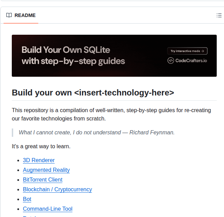Click the CodeCrafters.io logo in banner
224x217 pixels.
pos(187,60)
